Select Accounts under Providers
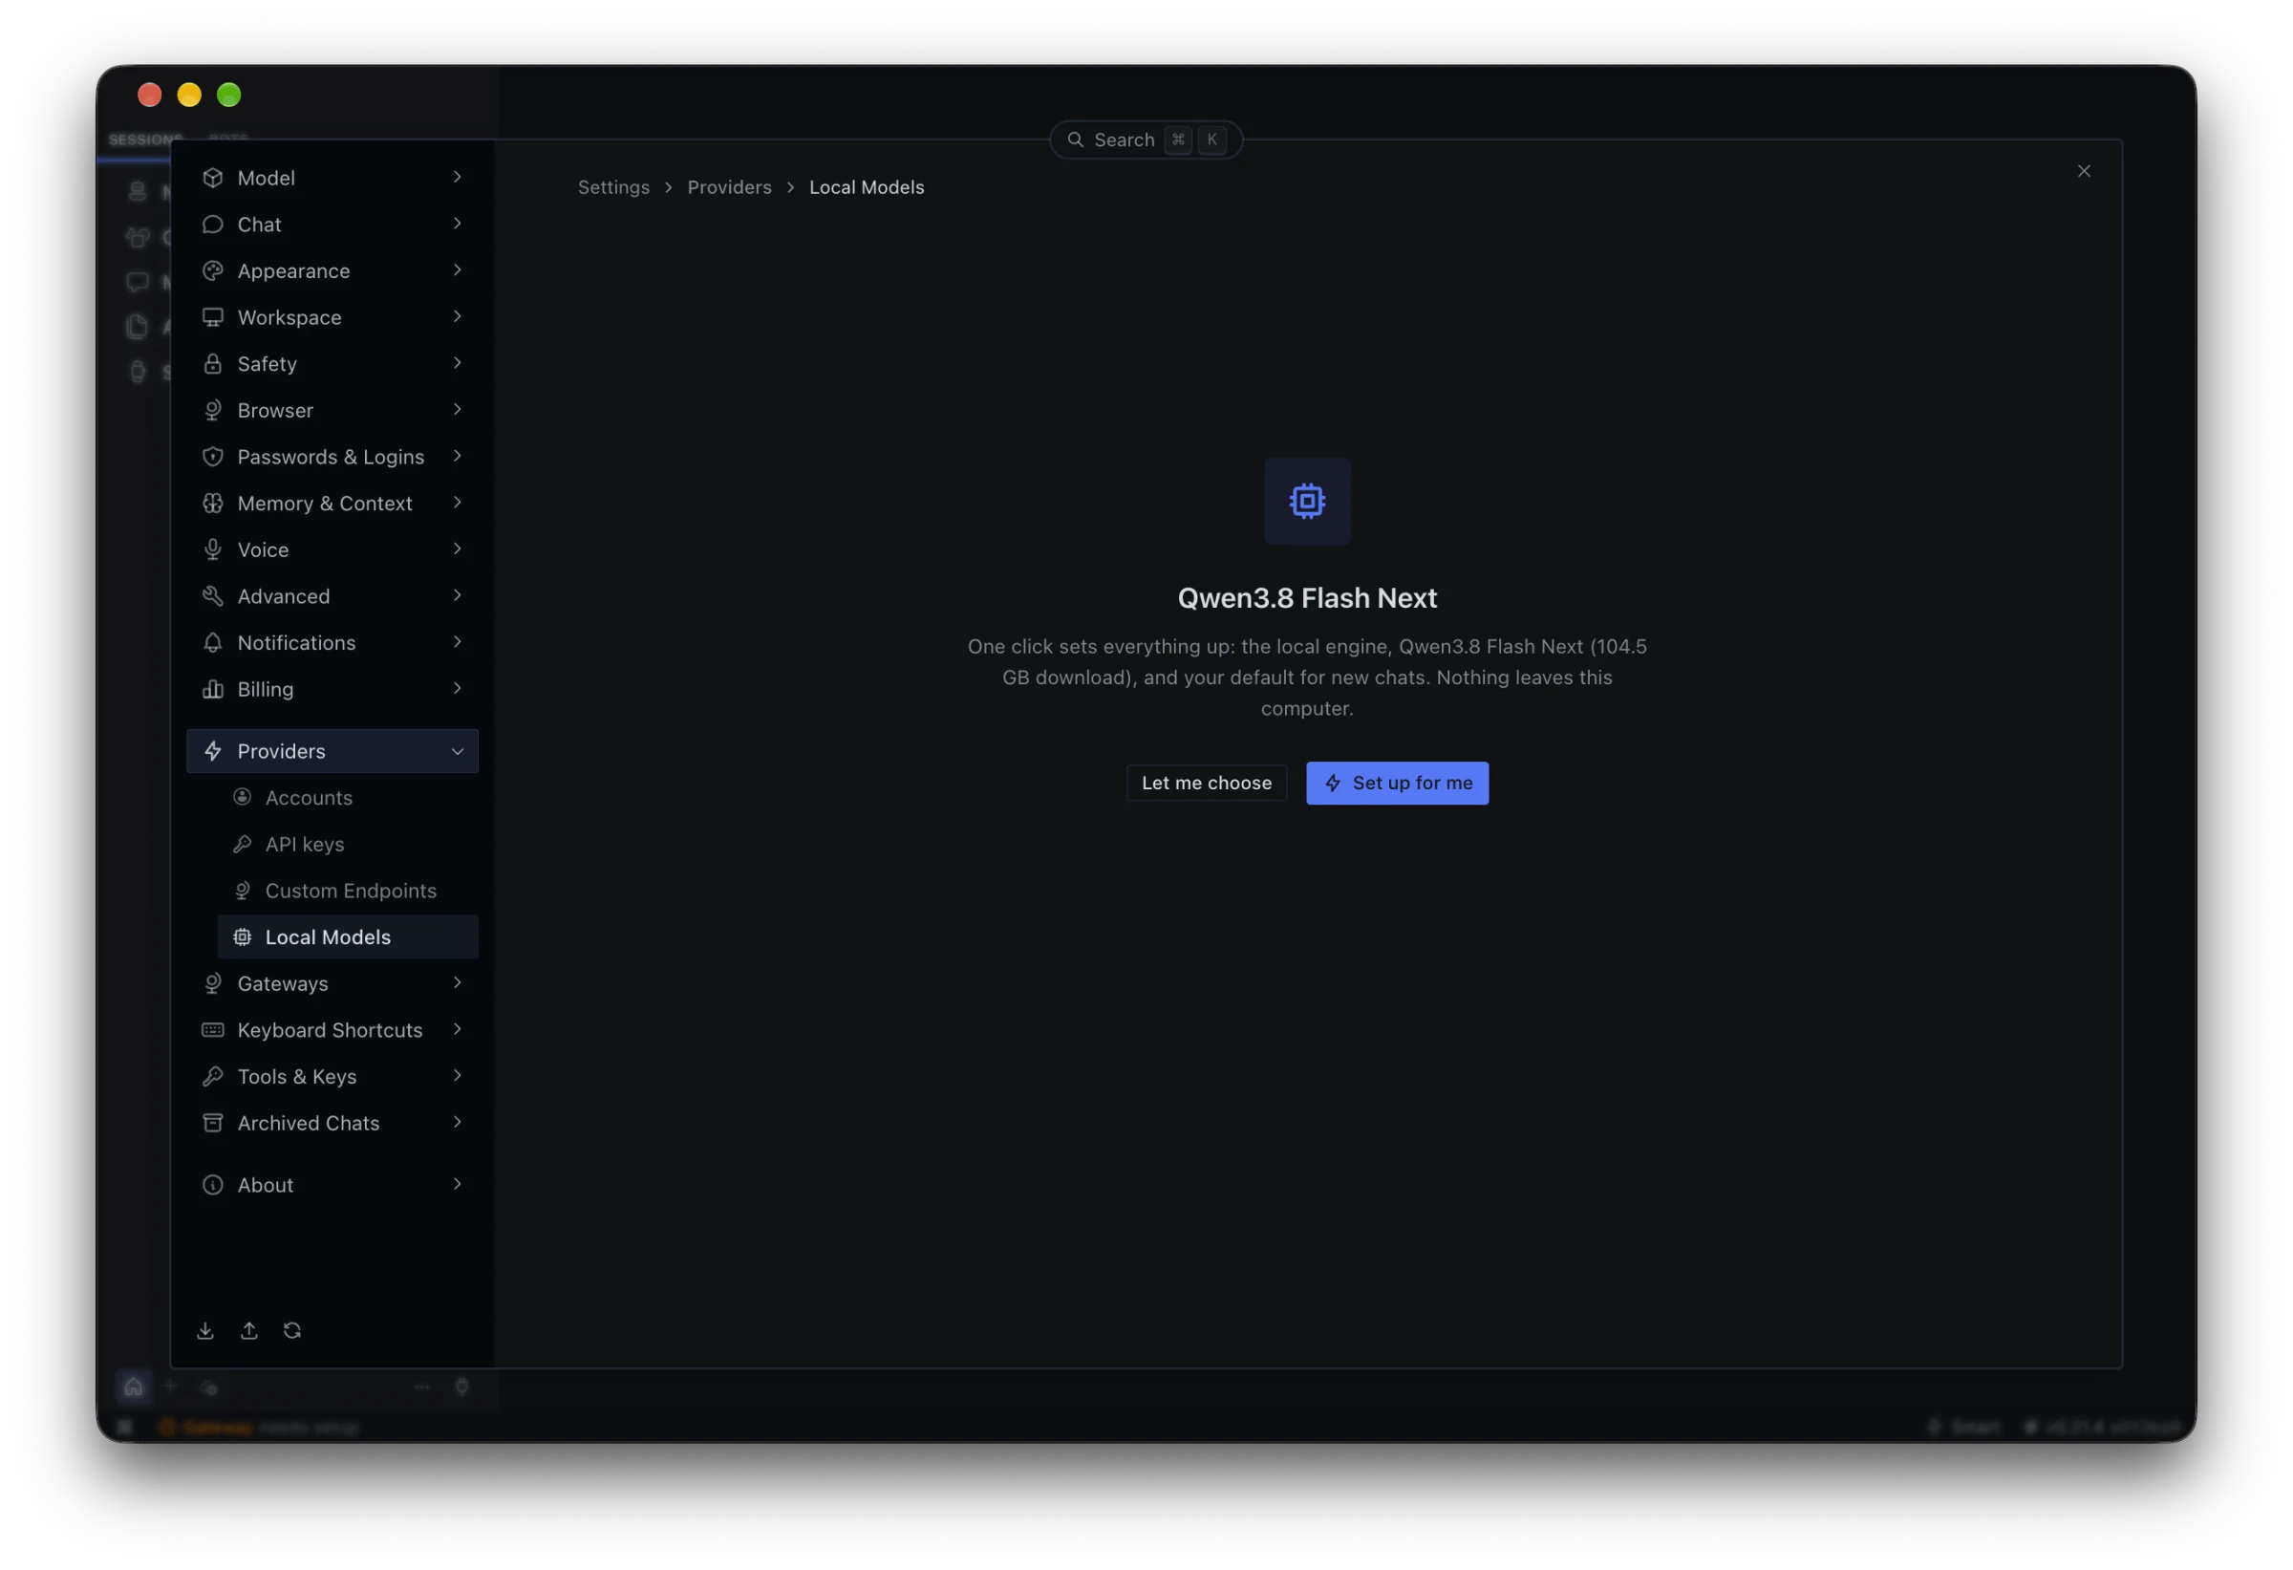The image size is (2293, 1570). click(x=348, y=797)
